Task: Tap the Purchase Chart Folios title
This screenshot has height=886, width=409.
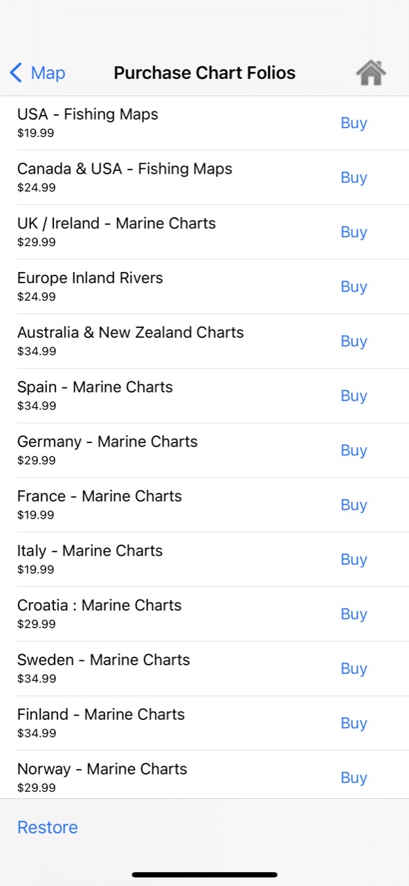Action: click(x=205, y=73)
